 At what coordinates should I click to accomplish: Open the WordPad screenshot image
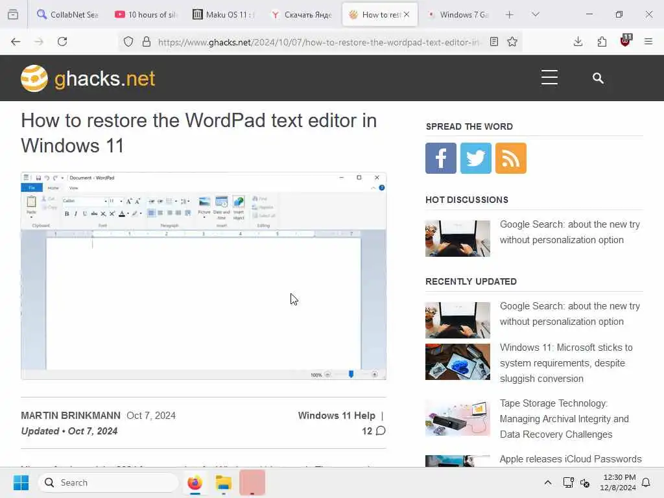204,276
